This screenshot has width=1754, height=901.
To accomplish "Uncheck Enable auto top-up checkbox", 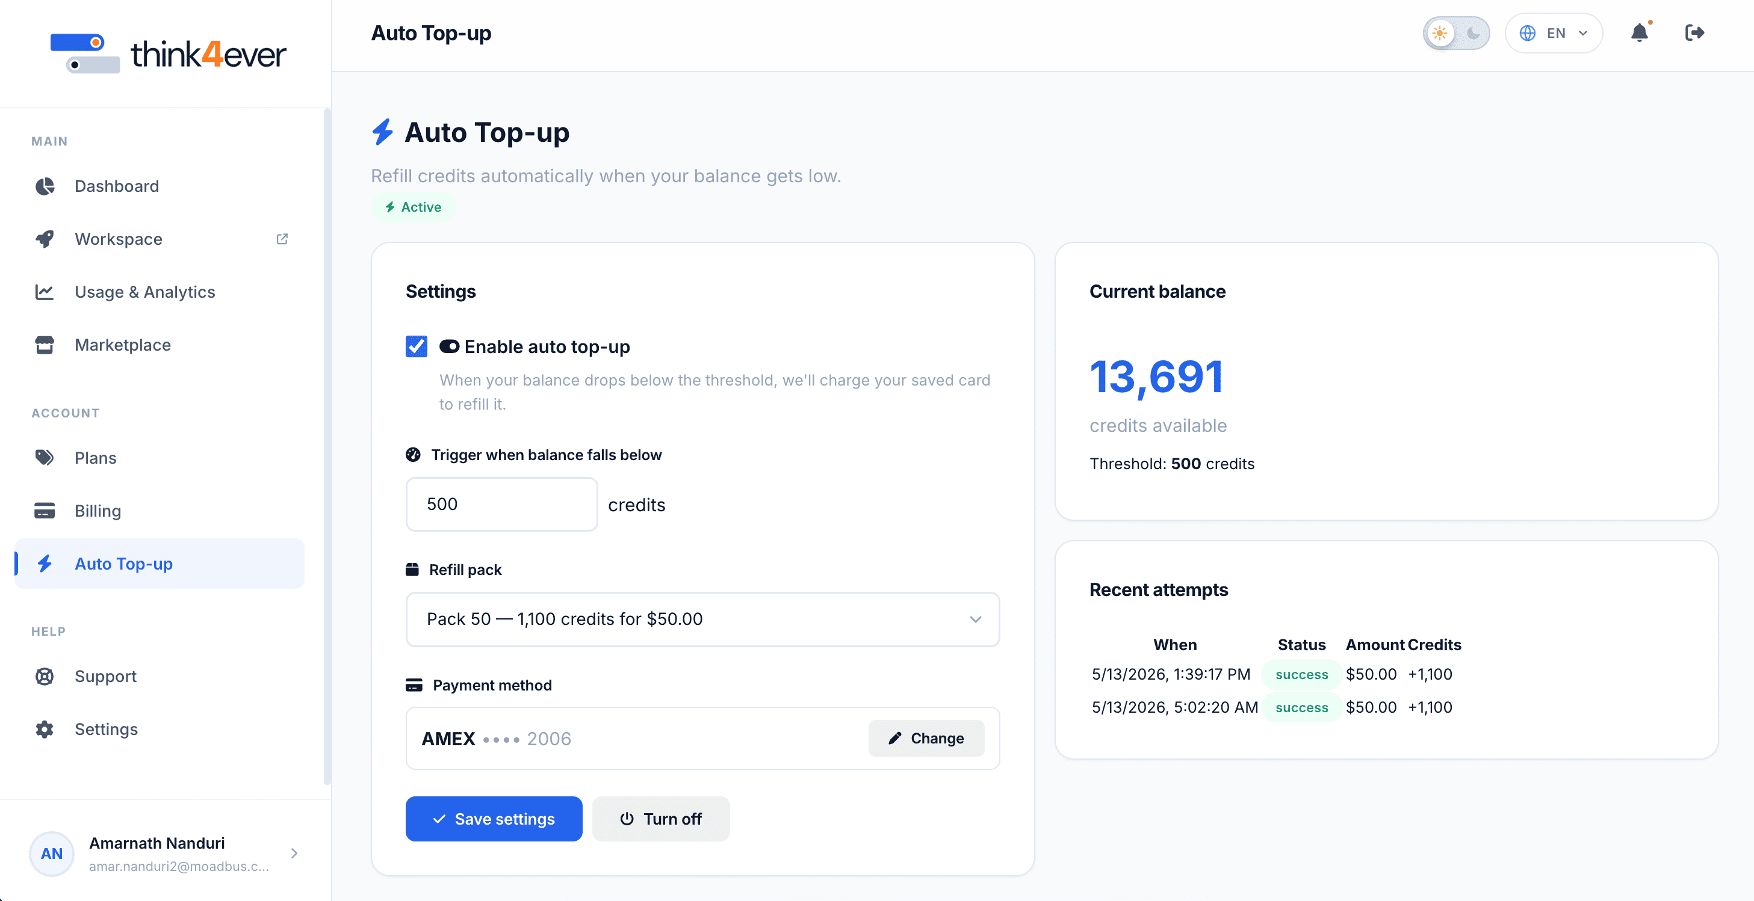I will [417, 346].
